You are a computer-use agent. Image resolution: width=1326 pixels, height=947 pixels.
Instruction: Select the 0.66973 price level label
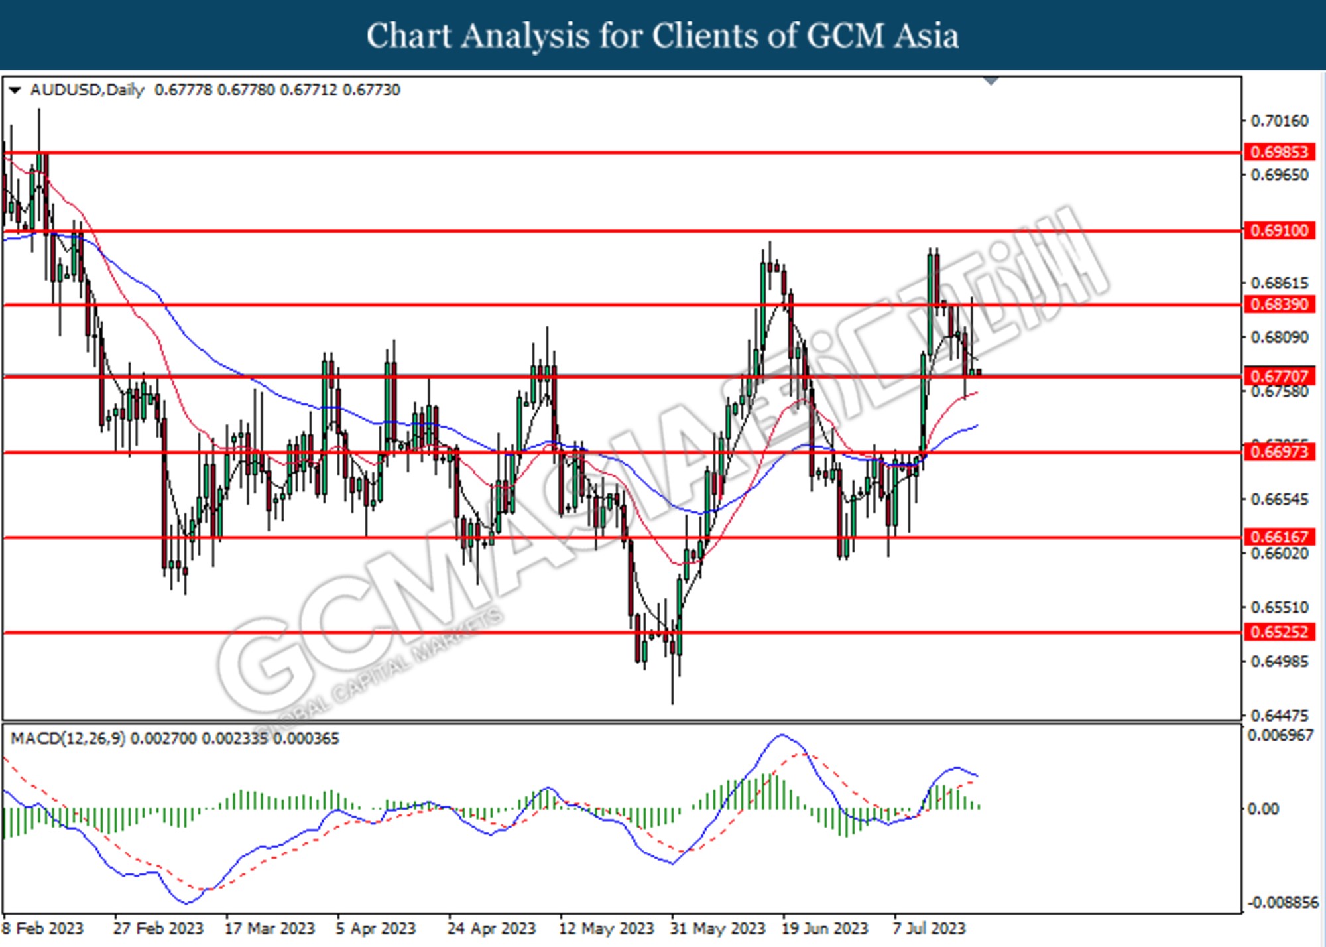coord(1280,452)
